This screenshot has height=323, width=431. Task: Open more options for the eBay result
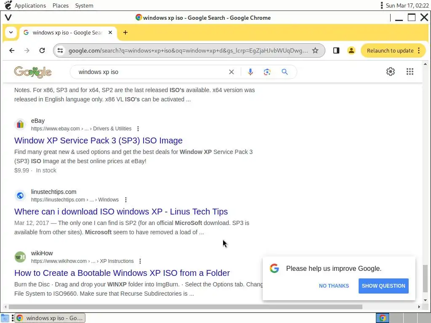click(x=138, y=129)
